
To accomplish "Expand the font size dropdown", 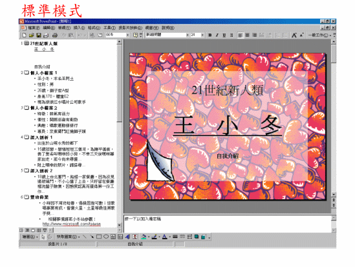I will pyautogui.click(x=202, y=35).
